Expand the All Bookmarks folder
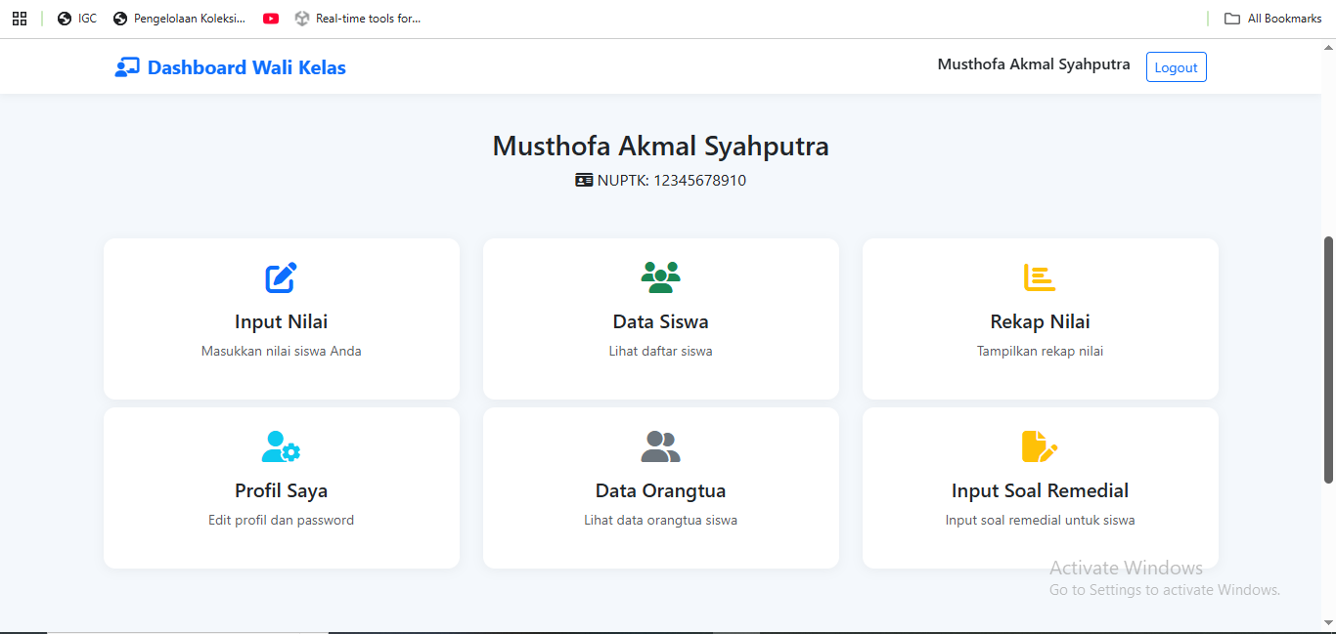 point(1273,19)
